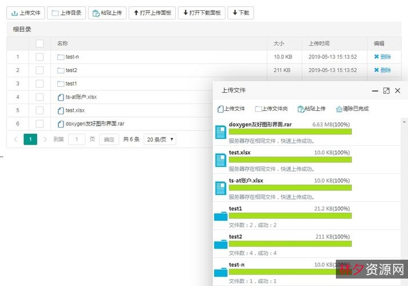The height and width of the screenshot is (286, 408).
Task: Click file icon of test.xlsx upload item
Action: (x=221, y=160)
